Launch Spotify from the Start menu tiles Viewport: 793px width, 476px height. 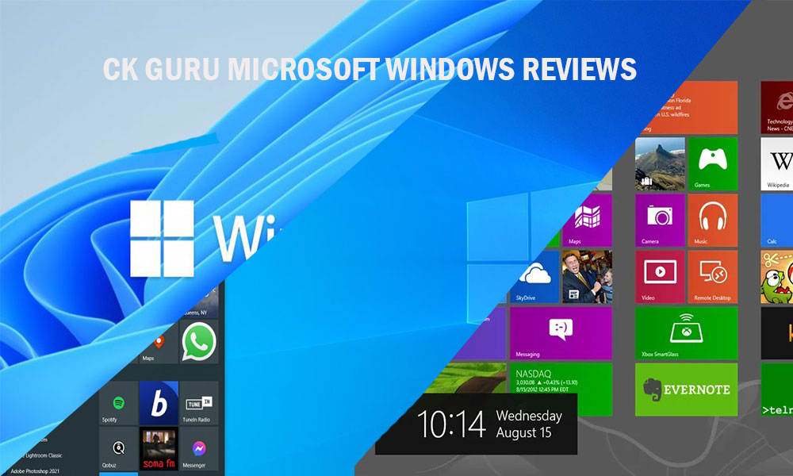[118, 403]
